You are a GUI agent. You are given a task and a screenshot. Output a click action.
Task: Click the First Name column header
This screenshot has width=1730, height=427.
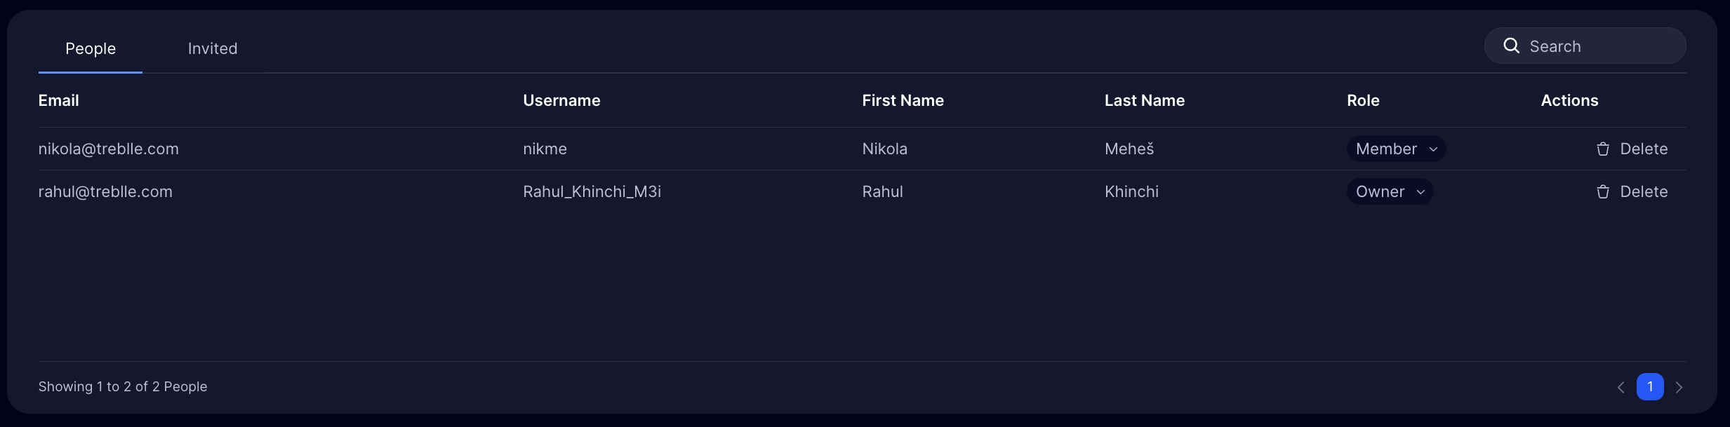(903, 100)
